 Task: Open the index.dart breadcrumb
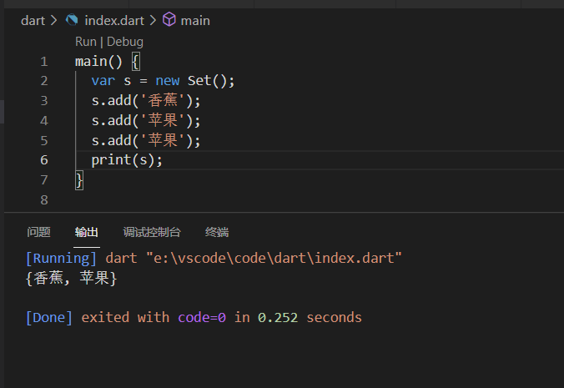pos(114,21)
